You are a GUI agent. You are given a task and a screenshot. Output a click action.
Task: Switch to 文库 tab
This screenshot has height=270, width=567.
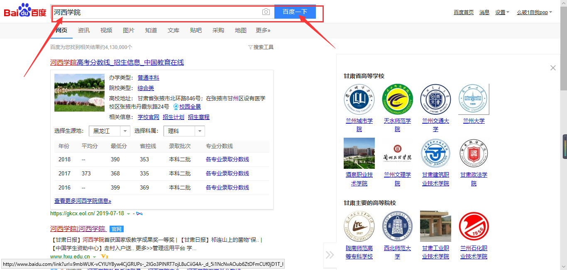(174, 30)
